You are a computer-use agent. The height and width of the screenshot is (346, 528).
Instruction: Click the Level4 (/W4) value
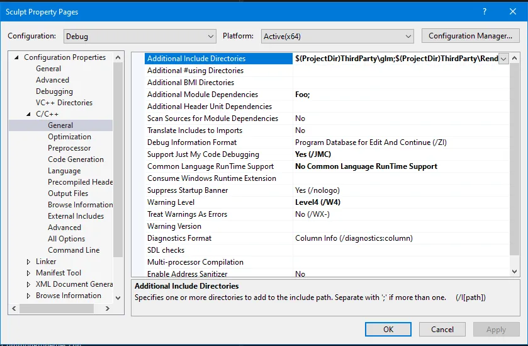pos(318,202)
